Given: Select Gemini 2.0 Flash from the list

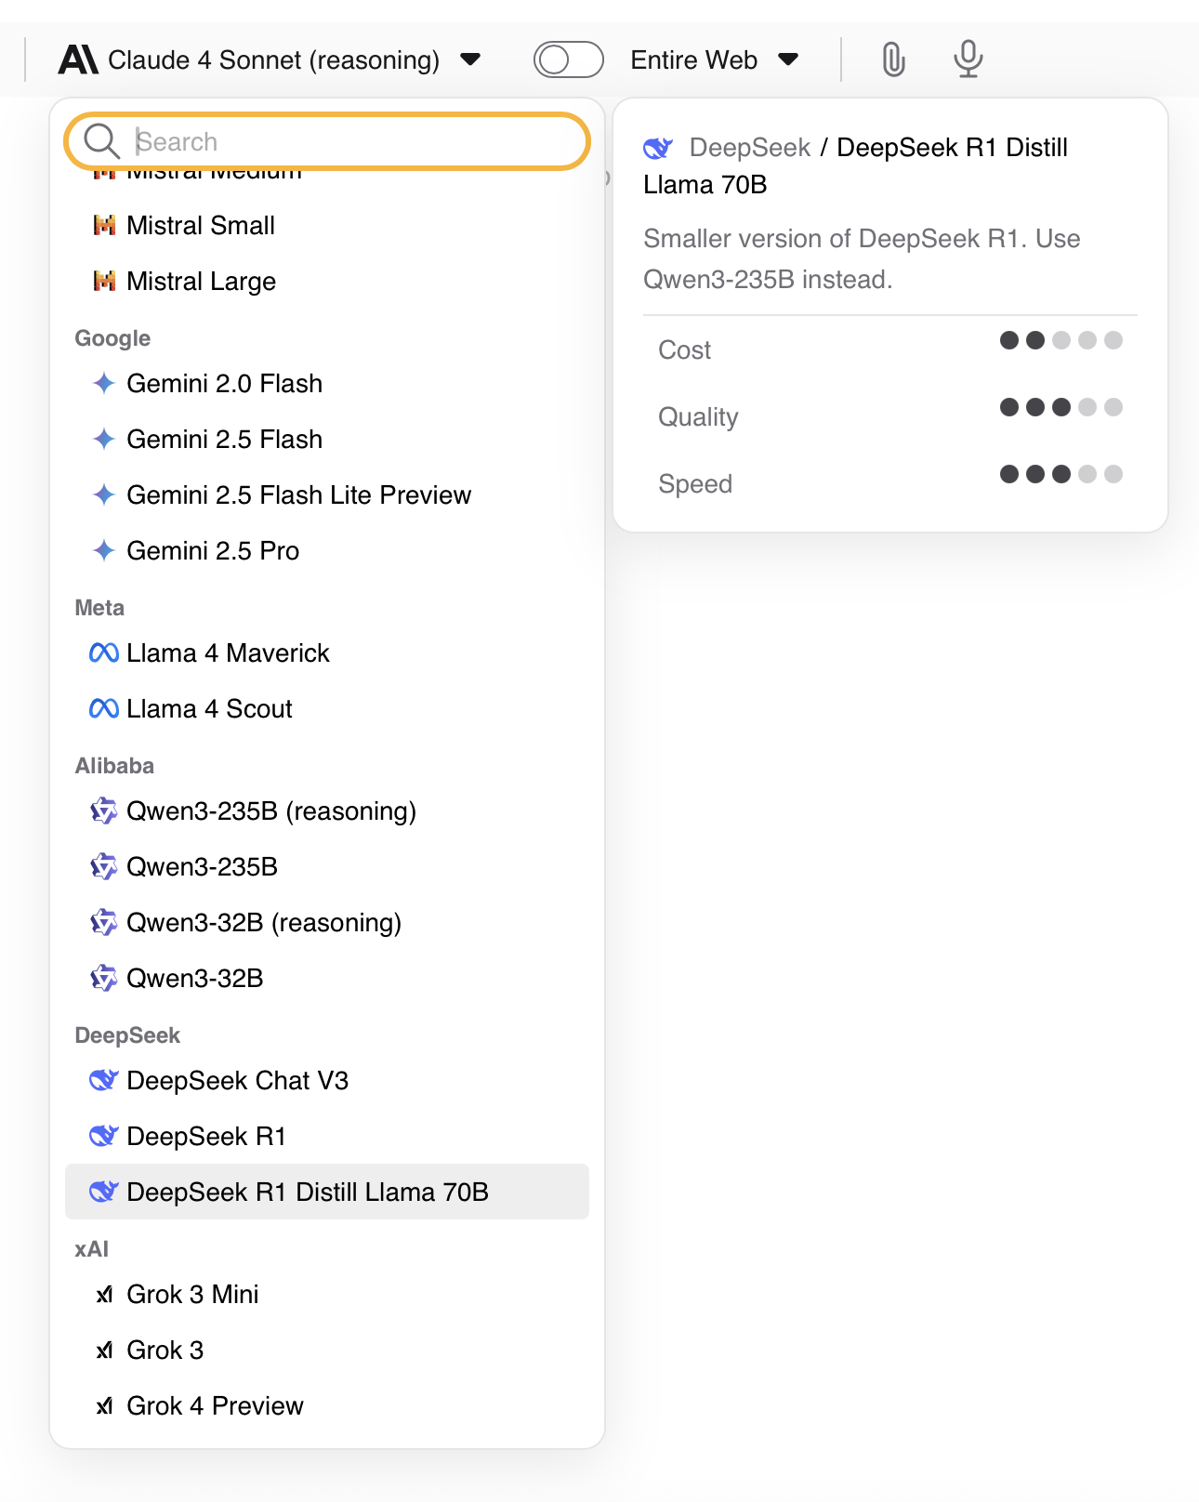Looking at the screenshot, I should click(224, 384).
